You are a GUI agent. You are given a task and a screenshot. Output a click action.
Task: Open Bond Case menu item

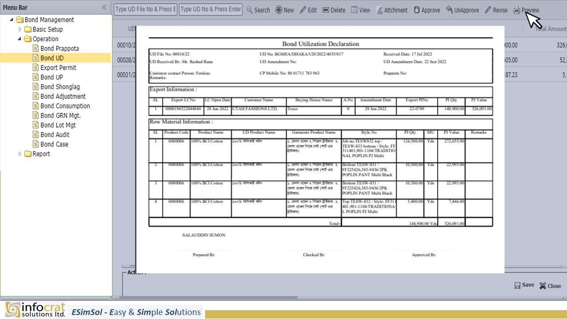54,144
